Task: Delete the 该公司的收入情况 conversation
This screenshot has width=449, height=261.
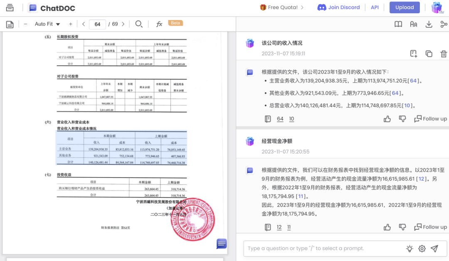Action: coord(444,54)
